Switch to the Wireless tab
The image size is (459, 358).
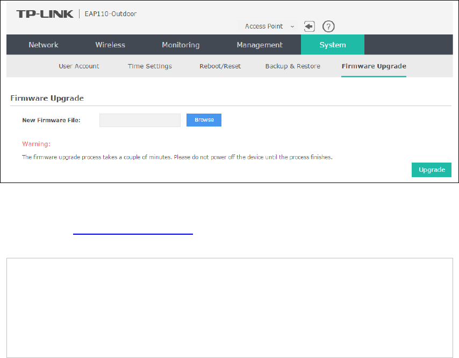tap(110, 45)
